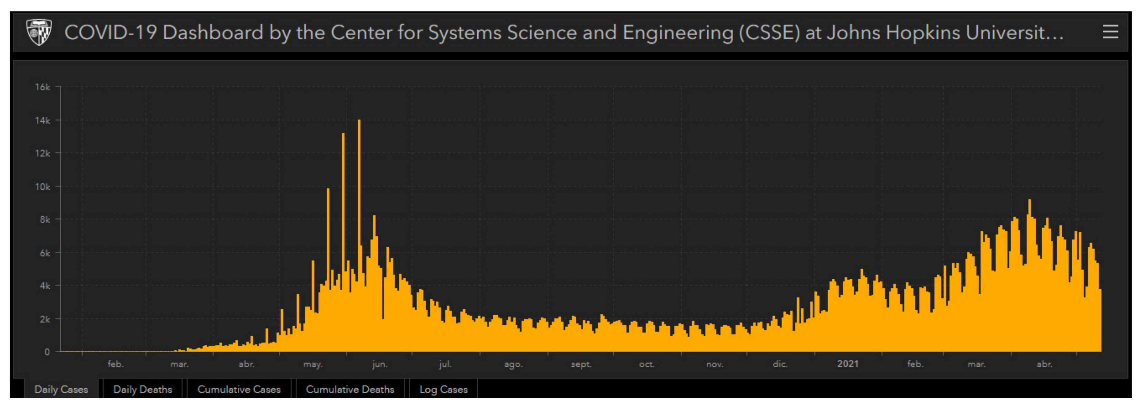The height and width of the screenshot is (408, 1142).
Task: Click the 8k y-axis label
Action: pos(45,220)
